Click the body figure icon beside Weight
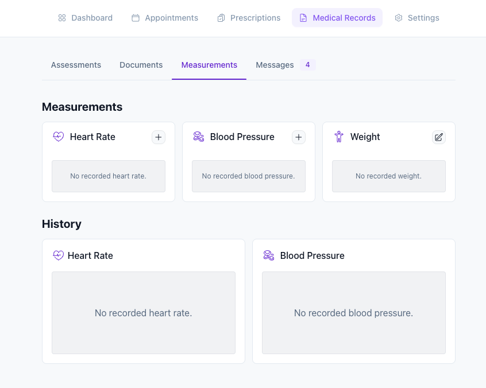The width and height of the screenshot is (486, 388). click(x=339, y=137)
